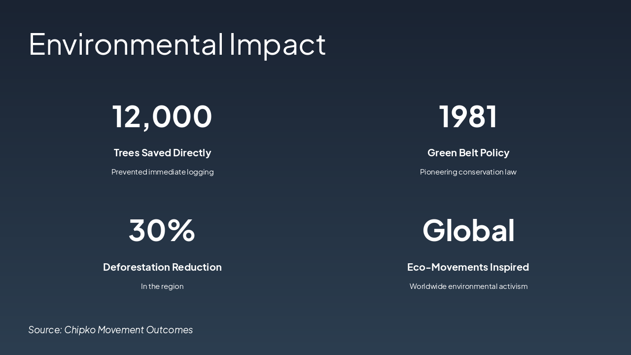Select the source citation line

110,330
